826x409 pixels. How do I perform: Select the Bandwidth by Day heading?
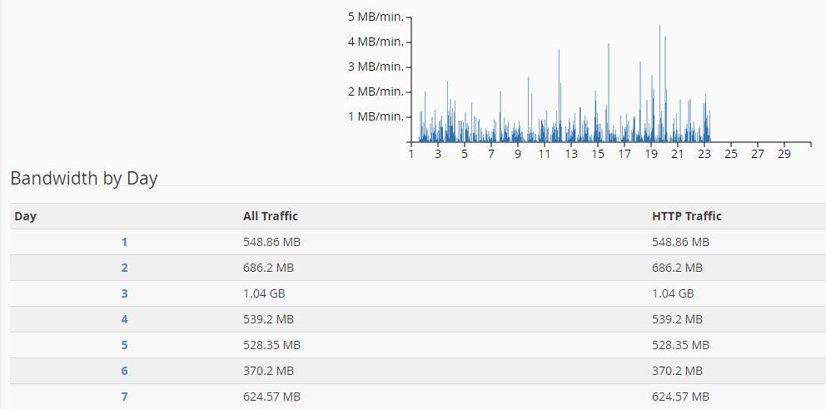coord(84,179)
